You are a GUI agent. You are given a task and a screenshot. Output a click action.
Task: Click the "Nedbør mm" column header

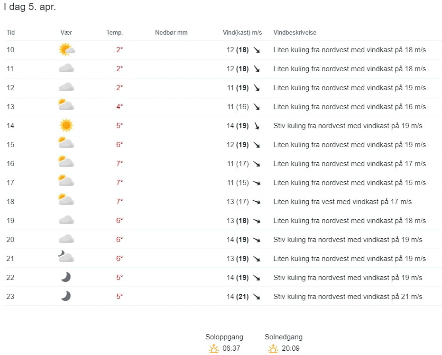pyautogui.click(x=171, y=33)
